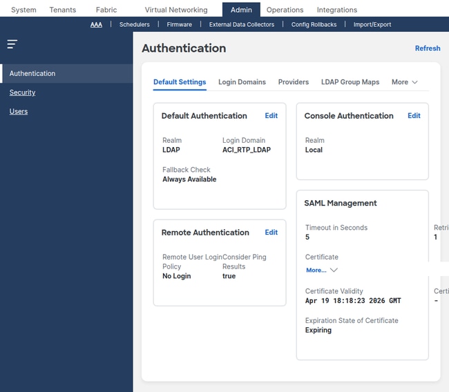
Task: Select the true ping results value
Action: pos(229,276)
